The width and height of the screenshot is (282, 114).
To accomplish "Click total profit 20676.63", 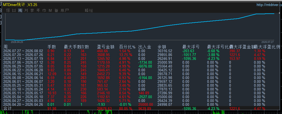I will [x=104, y=109].
